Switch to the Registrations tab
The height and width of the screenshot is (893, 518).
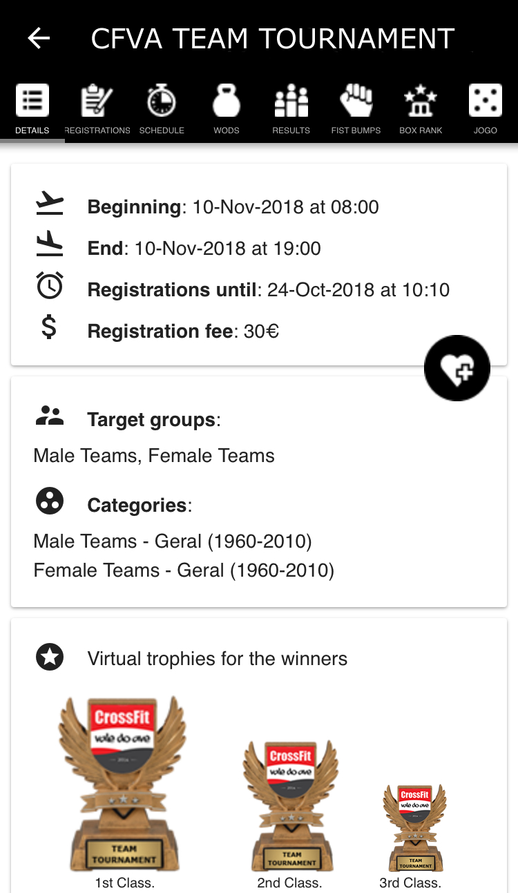click(x=97, y=108)
